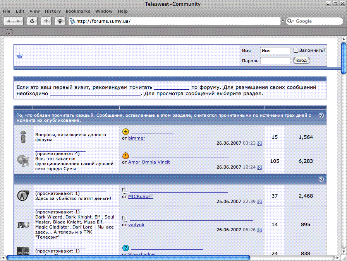
Task: Go to last post by bimmer arrow
Action: 259,143
